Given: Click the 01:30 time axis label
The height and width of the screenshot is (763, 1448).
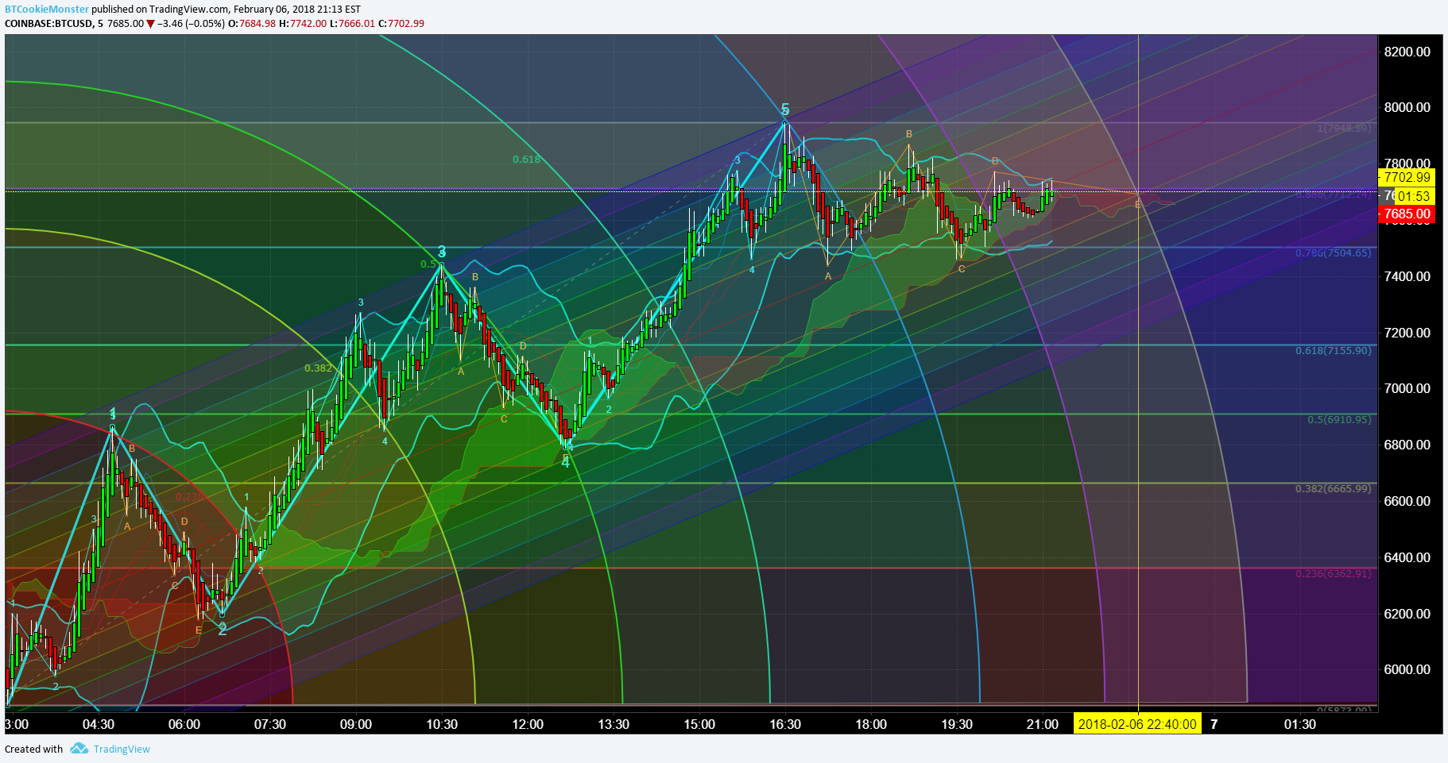Looking at the screenshot, I should click(1300, 724).
